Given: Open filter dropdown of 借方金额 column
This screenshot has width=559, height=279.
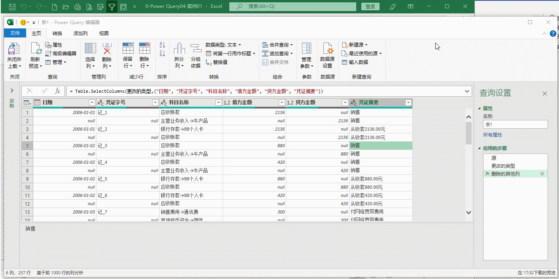Looking at the screenshot, I should pos(282,103).
